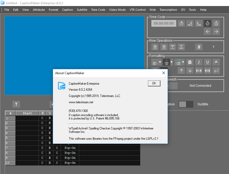229x174 pixels.
Task: Select the checked-clock timecode icon
Action: pyautogui.click(x=207, y=23)
